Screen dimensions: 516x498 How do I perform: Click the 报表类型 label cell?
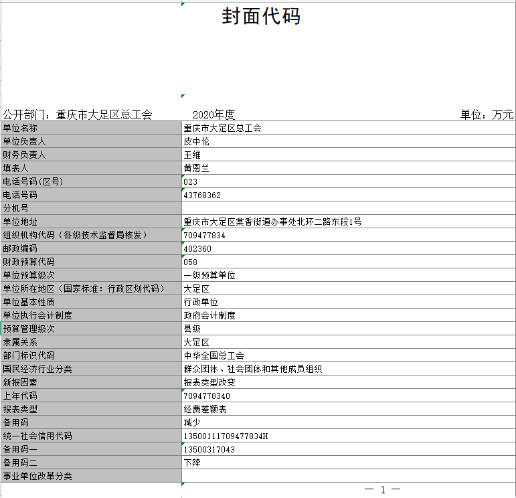tap(91, 409)
